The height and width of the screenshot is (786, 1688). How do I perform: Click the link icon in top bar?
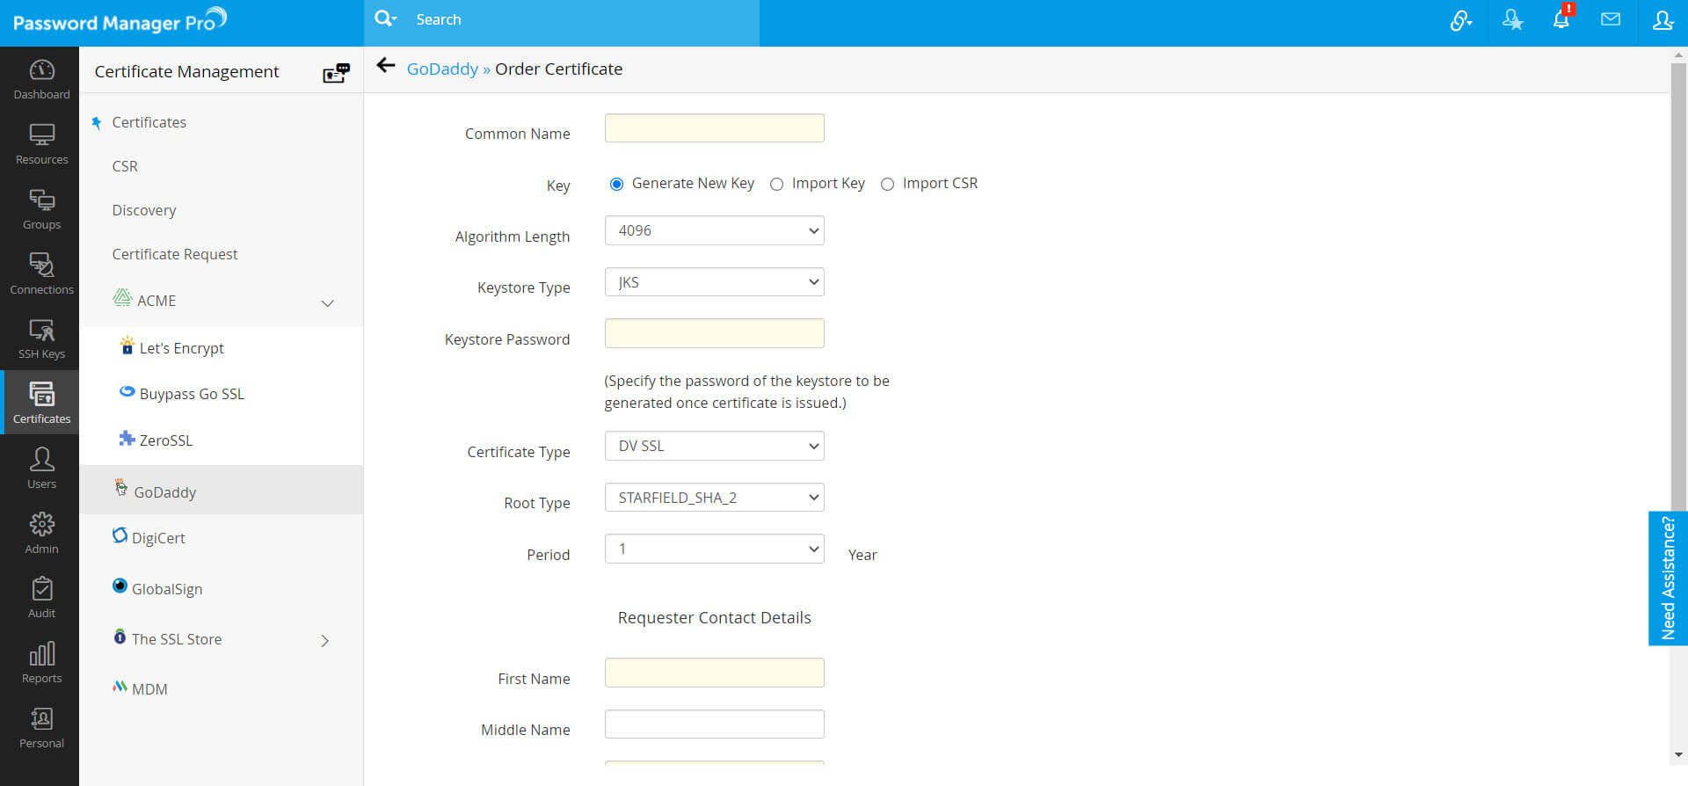click(1460, 20)
